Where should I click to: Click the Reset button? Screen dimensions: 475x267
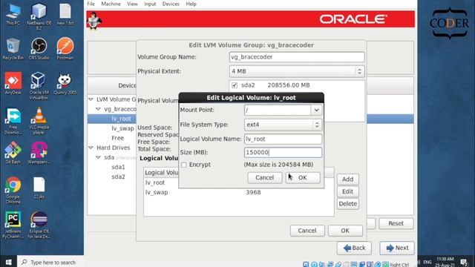(x=396, y=223)
